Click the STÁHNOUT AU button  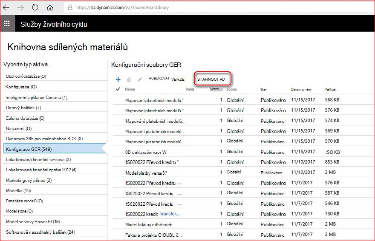click(211, 79)
